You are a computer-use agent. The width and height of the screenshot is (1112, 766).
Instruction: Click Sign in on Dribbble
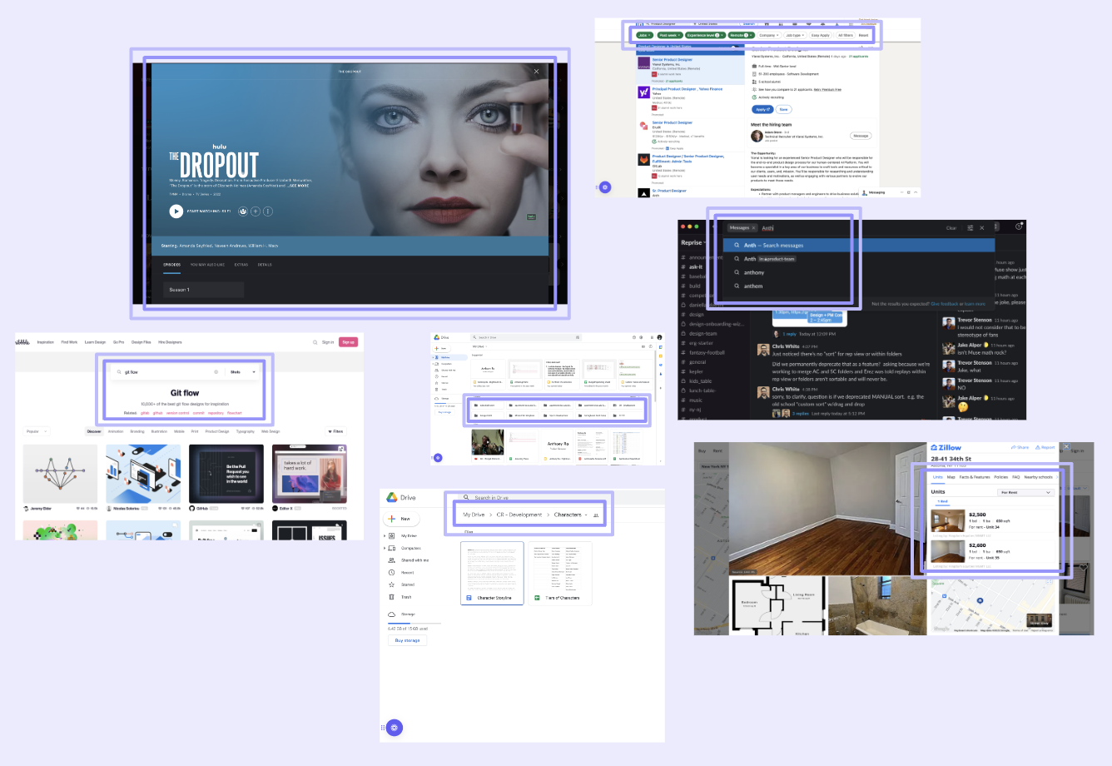tap(328, 342)
